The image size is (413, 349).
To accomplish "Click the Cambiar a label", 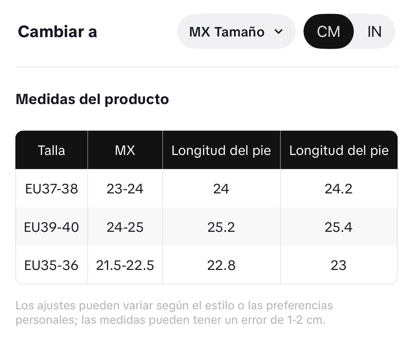I will coord(57,32).
